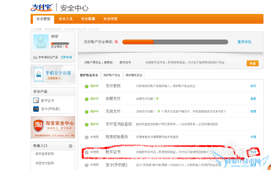The height and width of the screenshot is (170, 271).
Task: Click 开通 for 短信校验服务
Action: [x=253, y=137]
